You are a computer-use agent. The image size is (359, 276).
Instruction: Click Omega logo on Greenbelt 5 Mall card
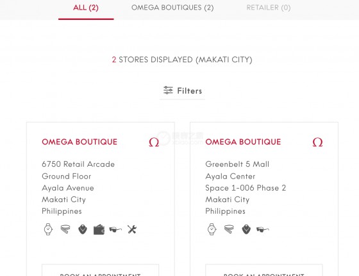[317, 142]
